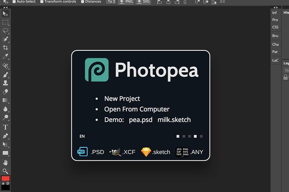Click New Project in welcome dialog

pyautogui.click(x=122, y=98)
